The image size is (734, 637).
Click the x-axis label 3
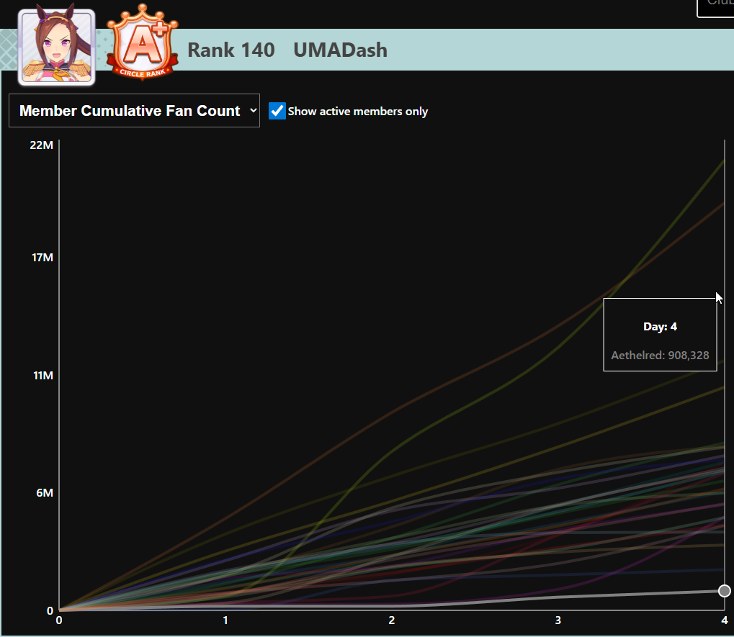point(558,620)
